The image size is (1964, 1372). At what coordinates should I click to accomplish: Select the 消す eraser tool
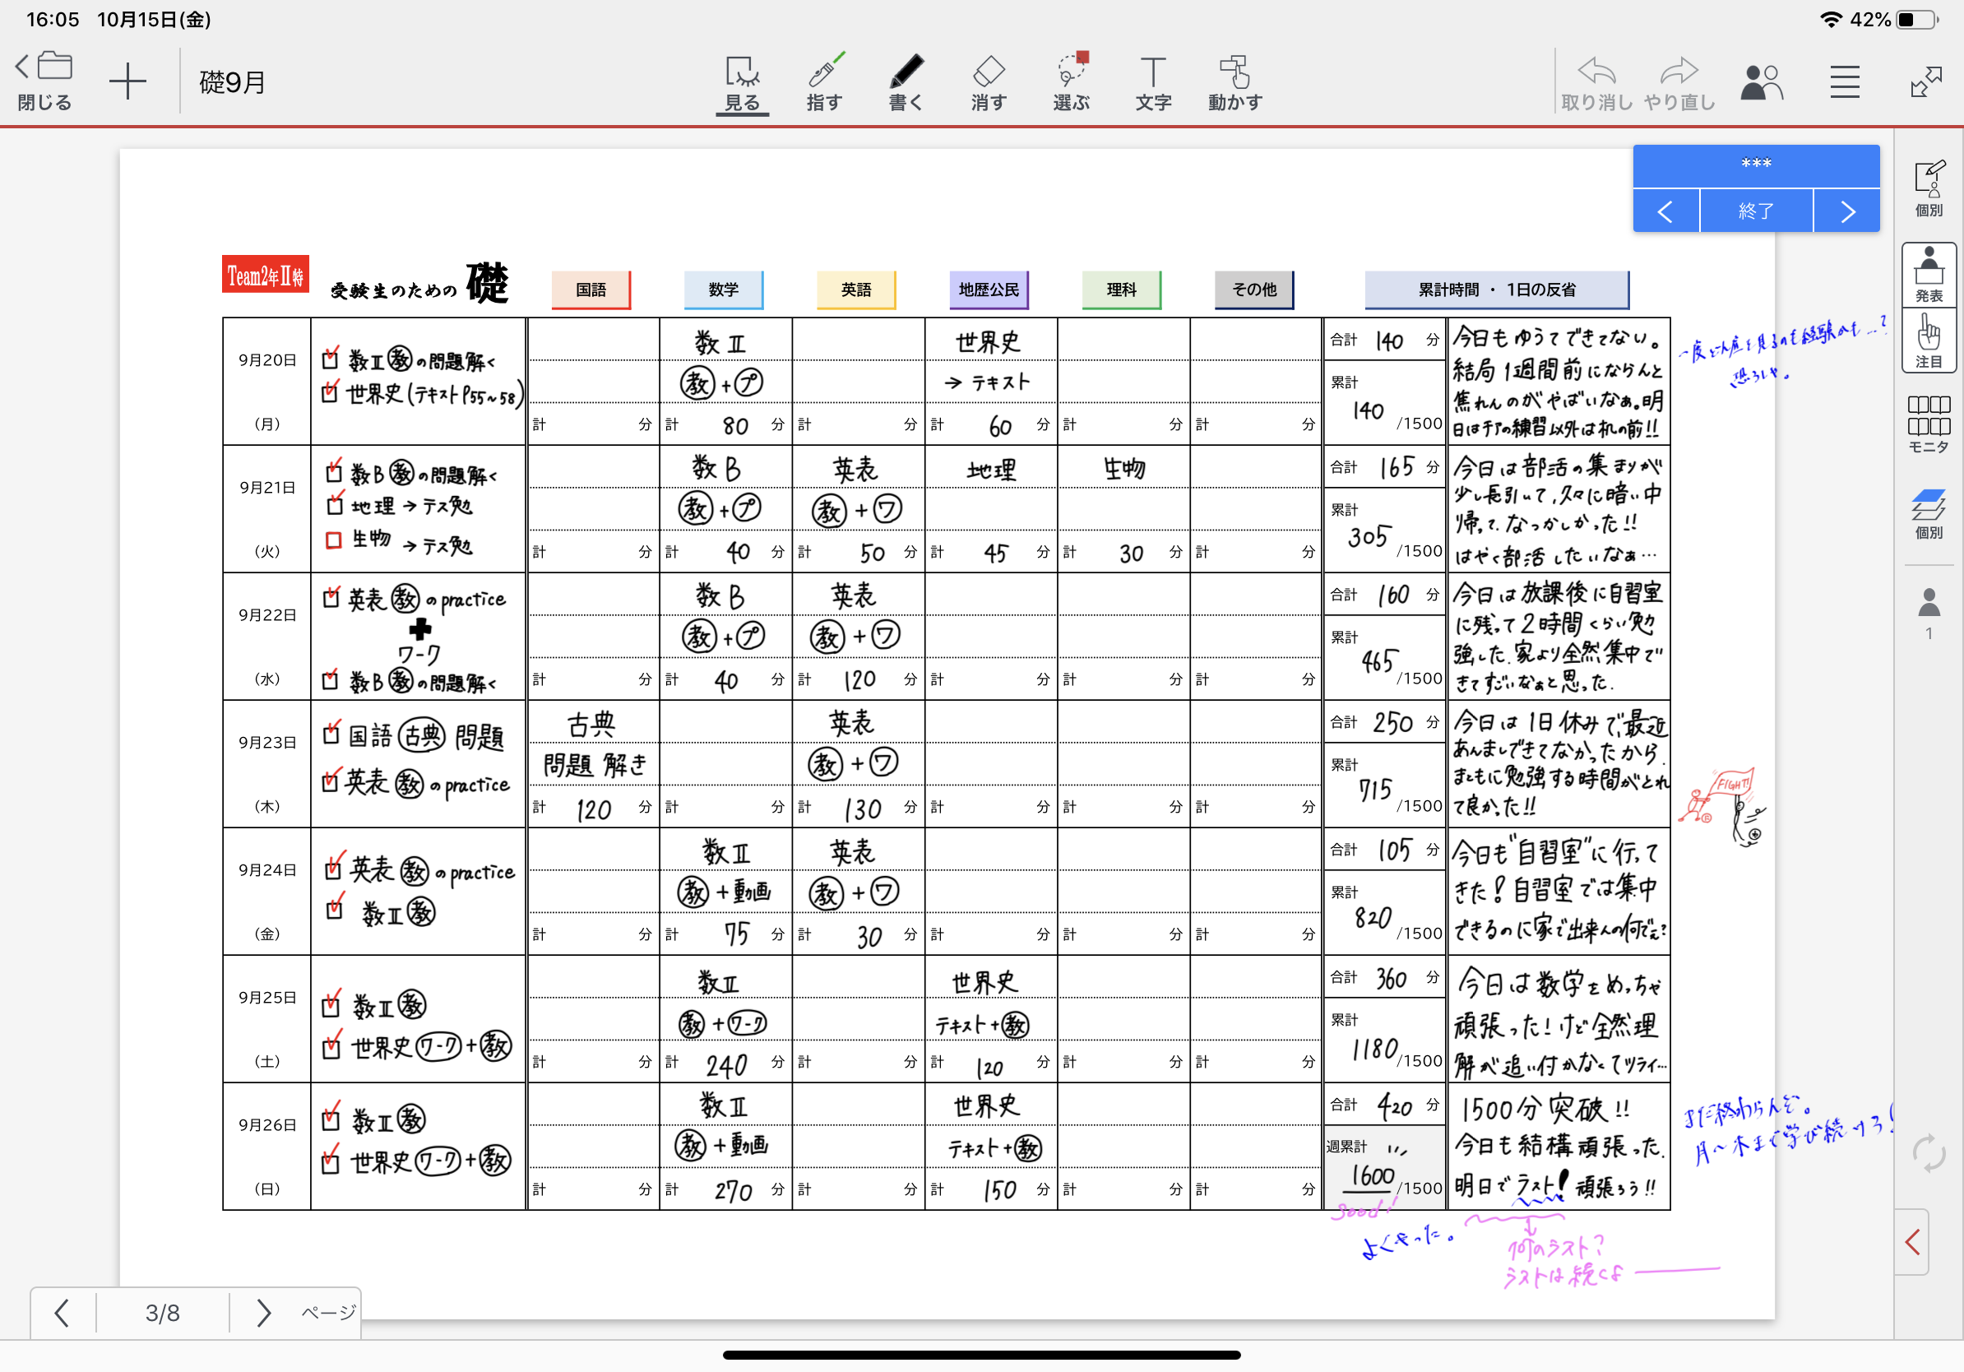point(988,82)
